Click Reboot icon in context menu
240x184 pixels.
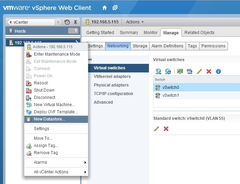[x=29, y=83]
